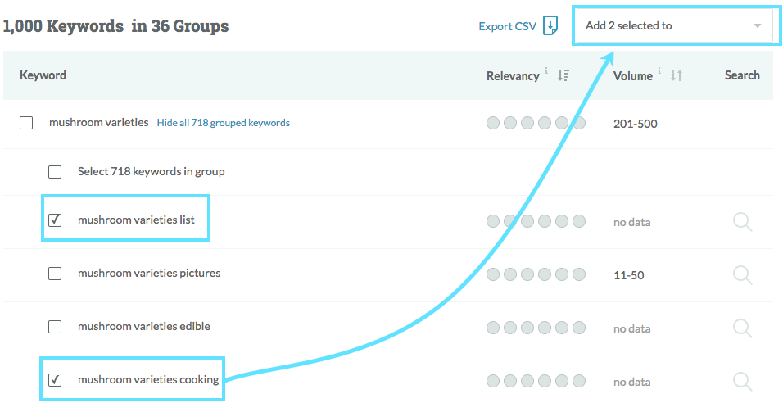Screen dimensions: 783x403
Task: Open Relevancy info tooltip icon
Action: 546,71
